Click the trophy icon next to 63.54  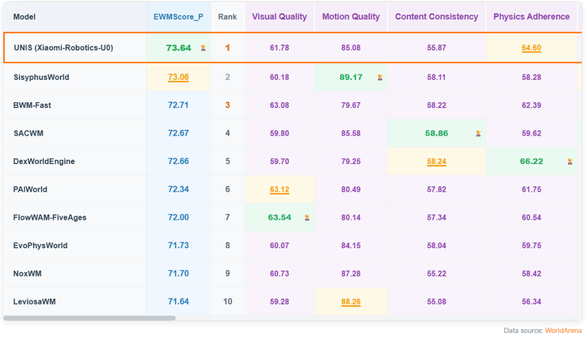(307, 218)
